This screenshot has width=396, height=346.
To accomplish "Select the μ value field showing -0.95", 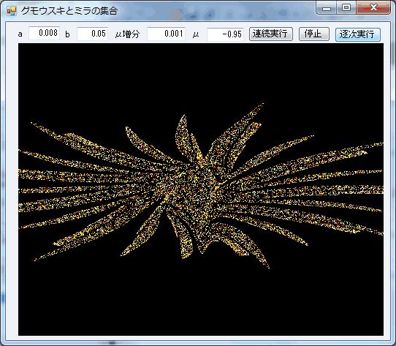I will [x=225, y=34].
